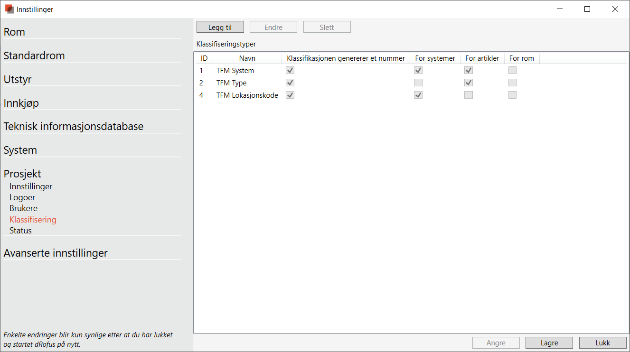Image resolution: width=630 pixels, height=352 pixels.
Task: Open Innstillinger under Prosjekt
Action: click(31, 186)
